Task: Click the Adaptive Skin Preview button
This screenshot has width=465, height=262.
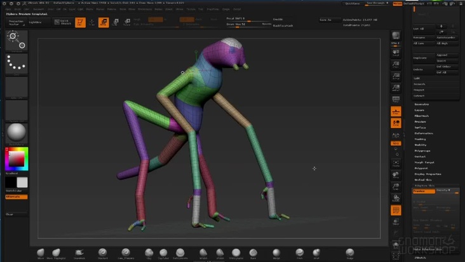Action: tap(424, 191)
